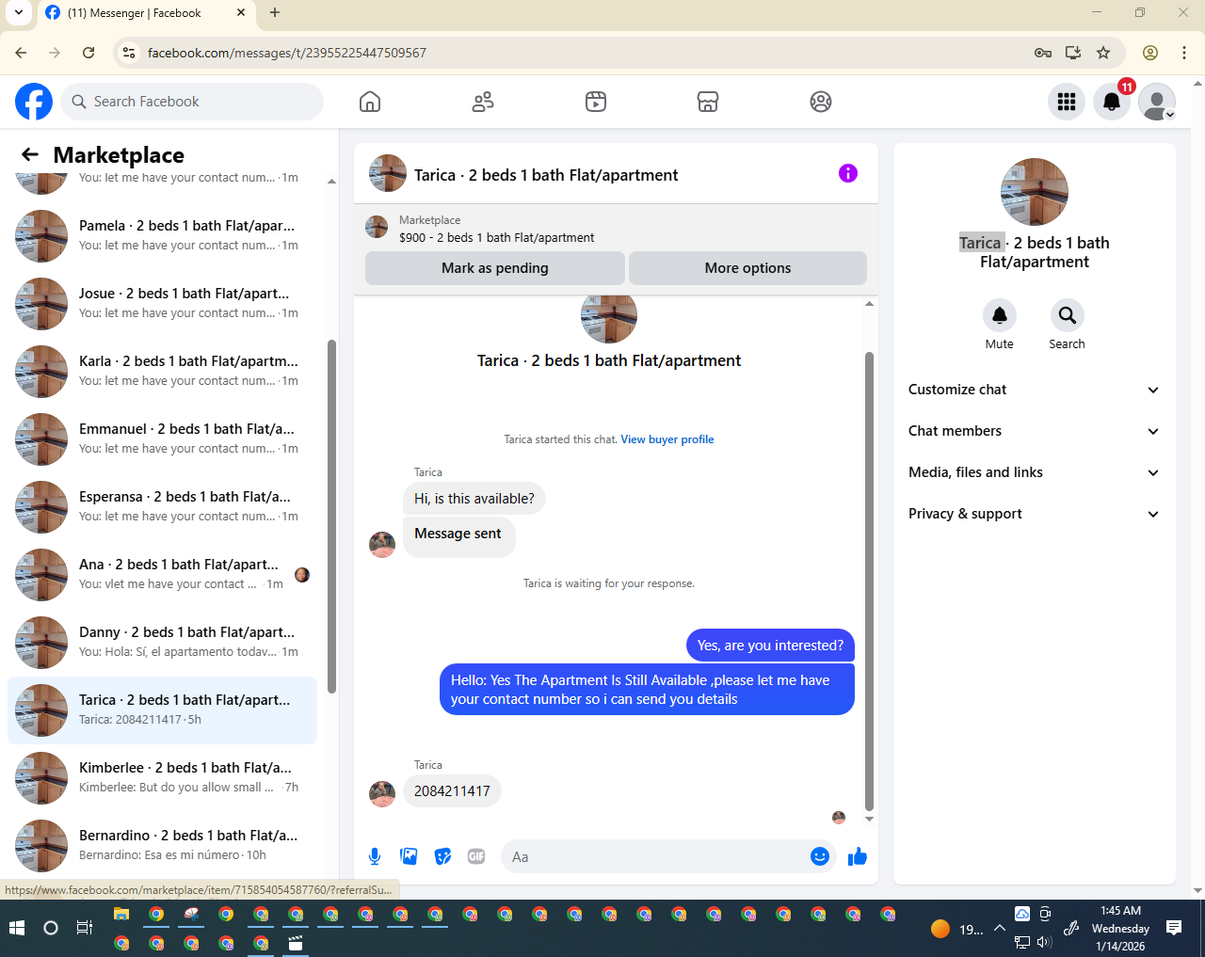Open the notifications bell with 11 badge
Viewport: 1205px width, 957px height.
tap(1112, 102)
